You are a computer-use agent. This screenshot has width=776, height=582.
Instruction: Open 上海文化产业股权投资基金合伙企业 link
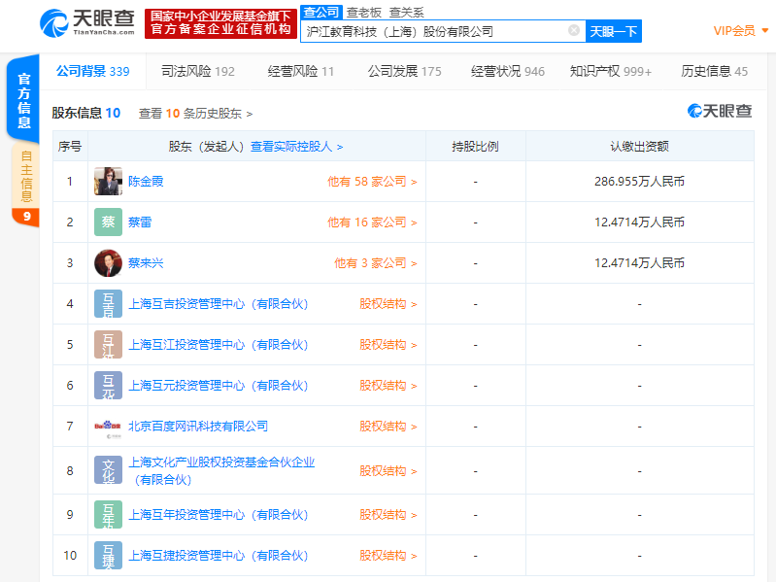(221, 470)
